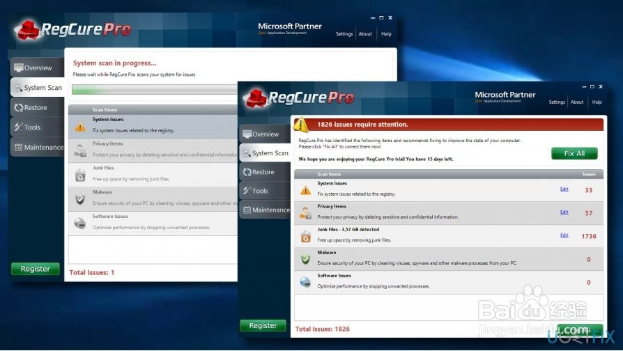Click Privacy Items count 57
The image size is (623, 351).
[588, 213]
